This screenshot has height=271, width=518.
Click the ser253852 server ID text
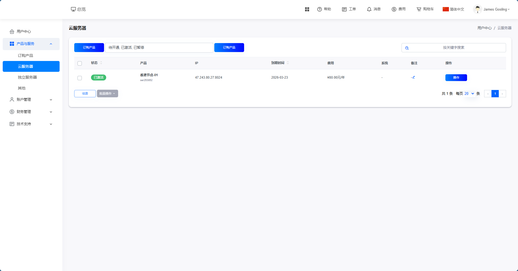(146, 80)
